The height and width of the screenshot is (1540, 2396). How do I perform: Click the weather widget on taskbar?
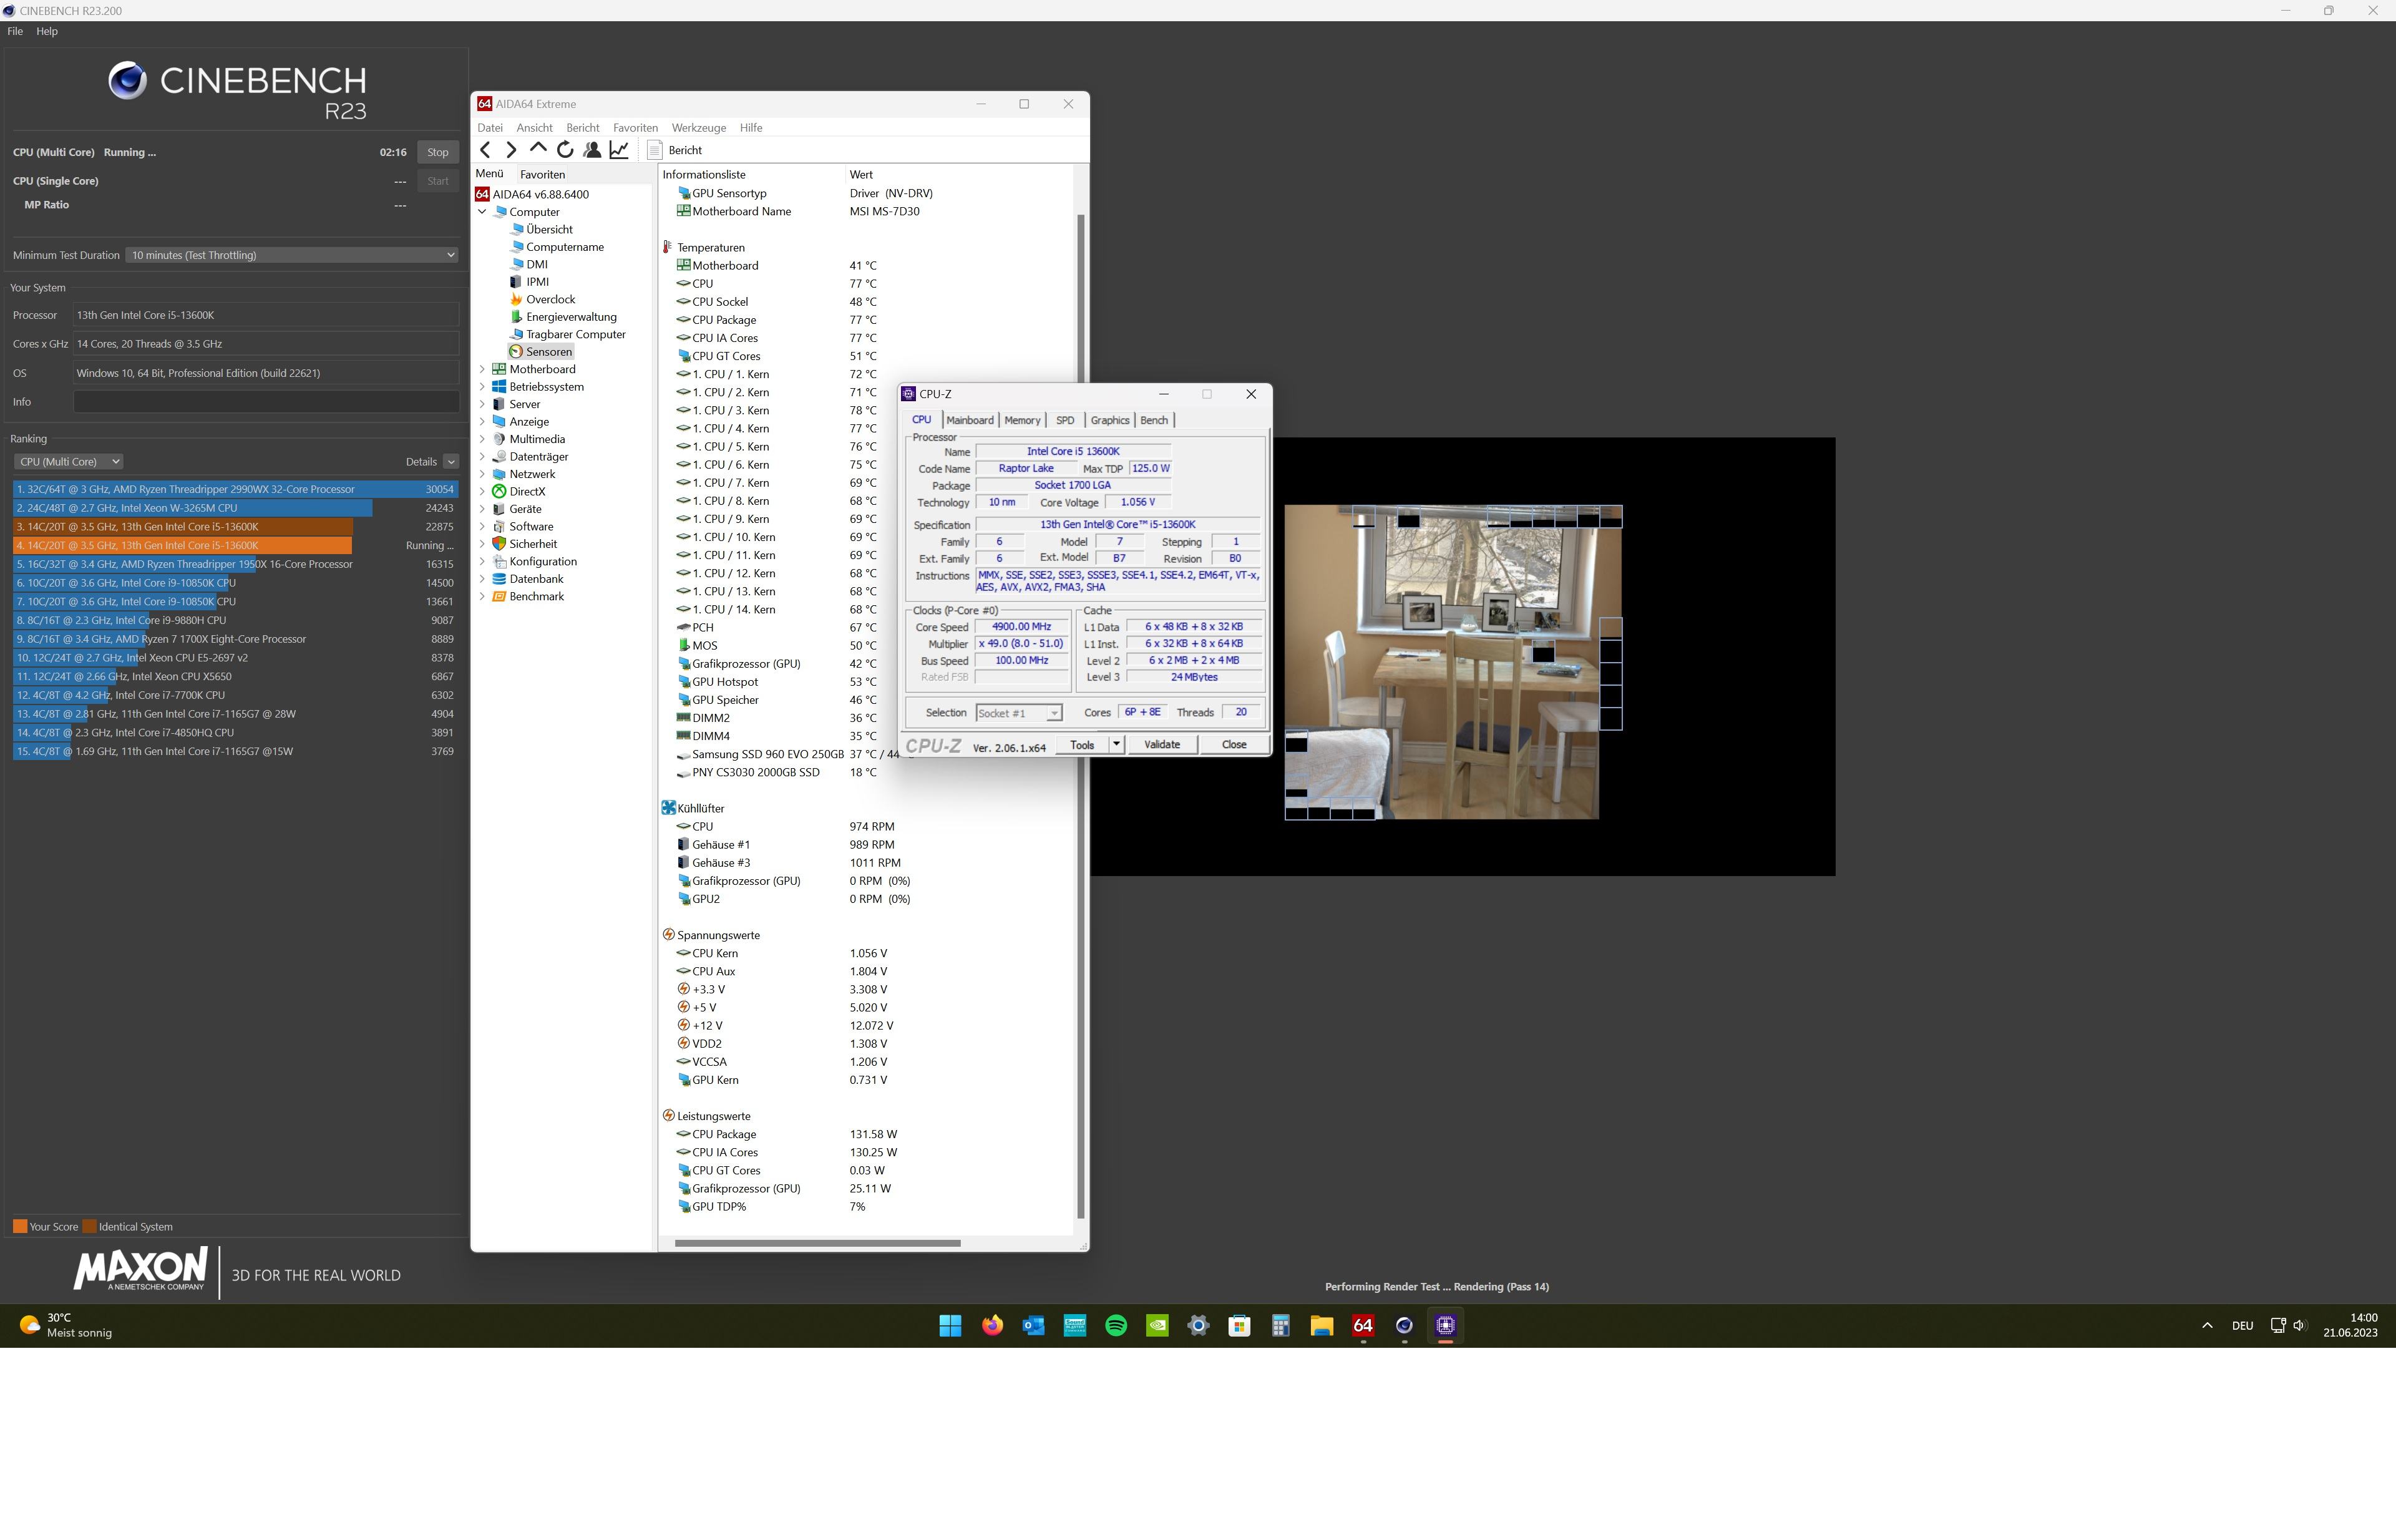tap(66, 1326)
